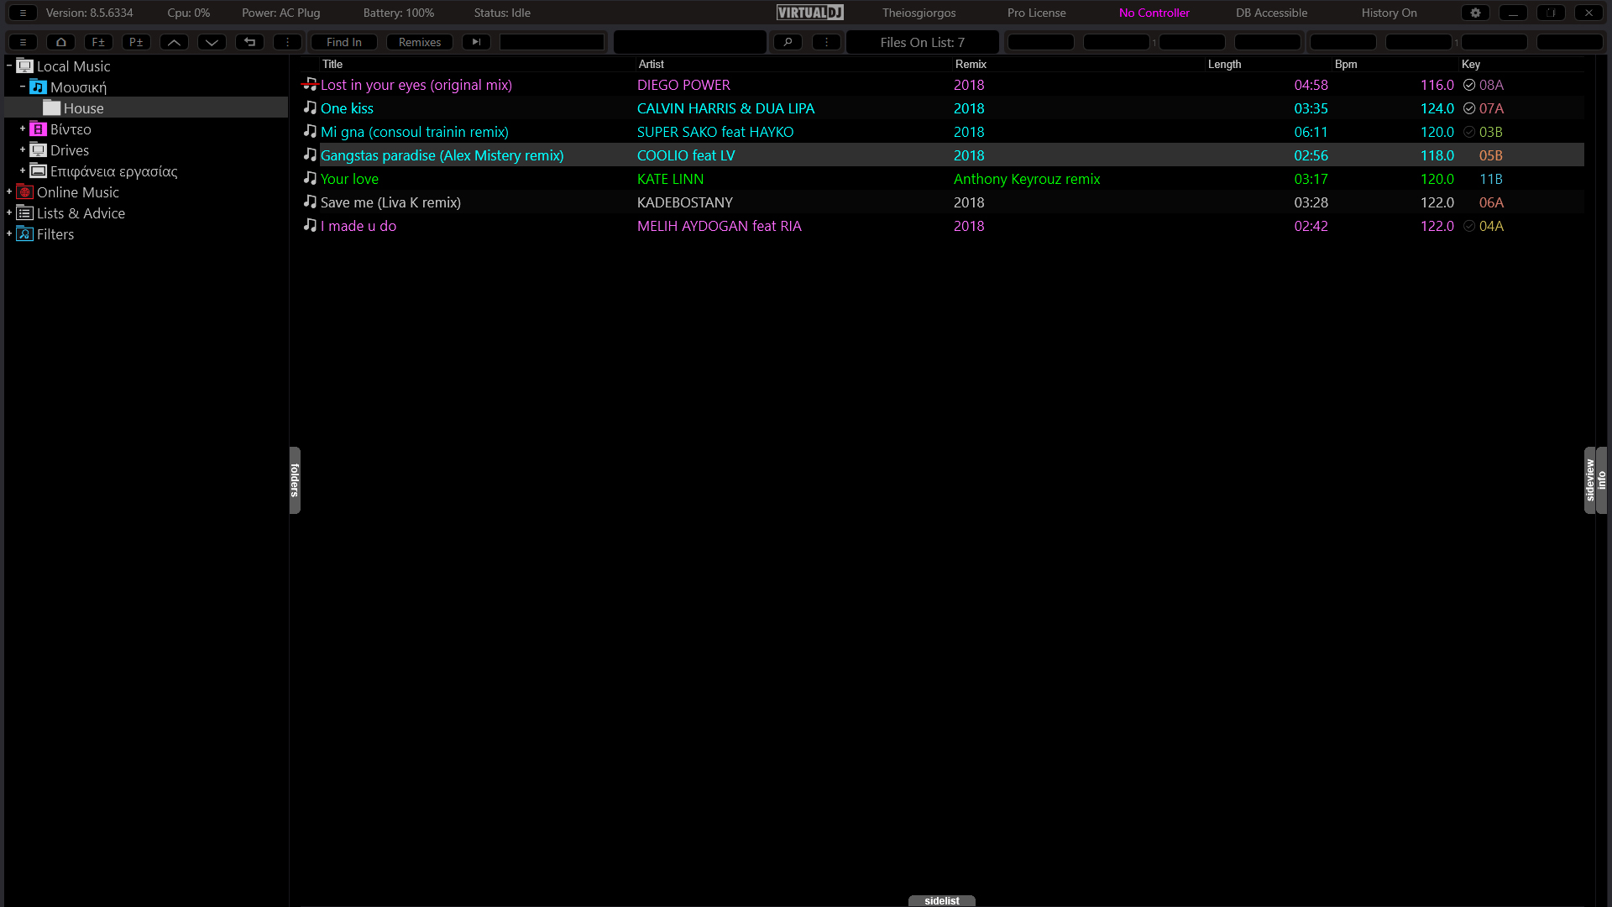Open settings gear icon
Image resolution: width=1612 pixels, height=907 pixels.
click(1475, 13)
